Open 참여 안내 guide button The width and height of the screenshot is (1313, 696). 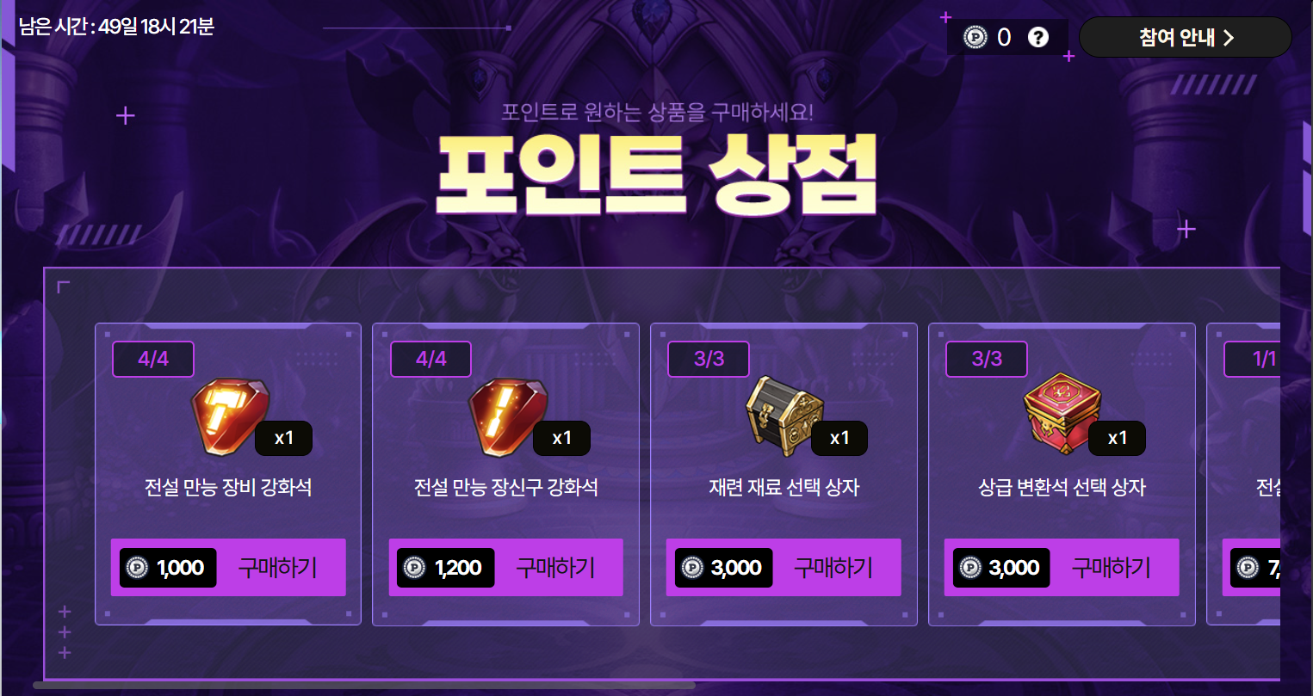tap(1186, 37)
